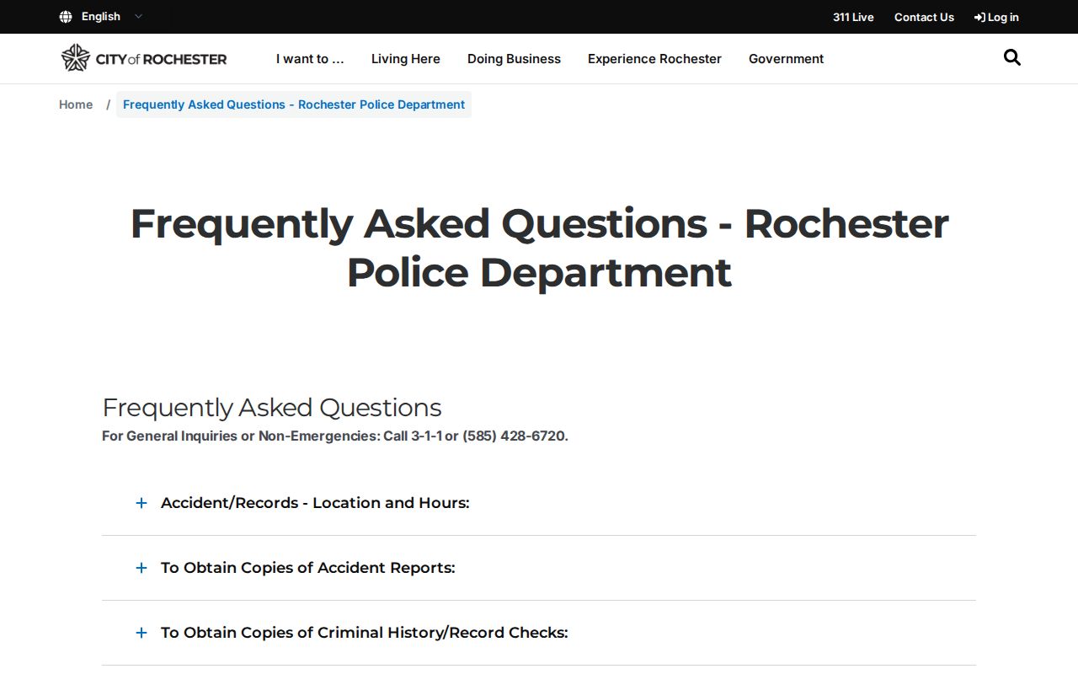Go to the Contact Us page
Screen dimensions: 1078x674
[x=924, y=17]
